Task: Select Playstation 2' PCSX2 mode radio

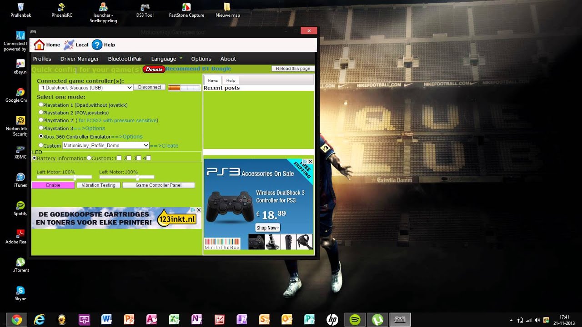Action: [x=41, y=120]
